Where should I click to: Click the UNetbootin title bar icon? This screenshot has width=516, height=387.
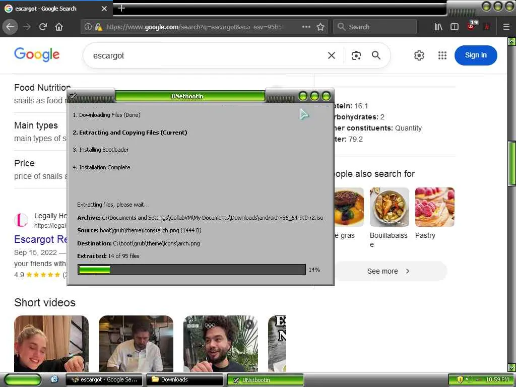[73, 96]
